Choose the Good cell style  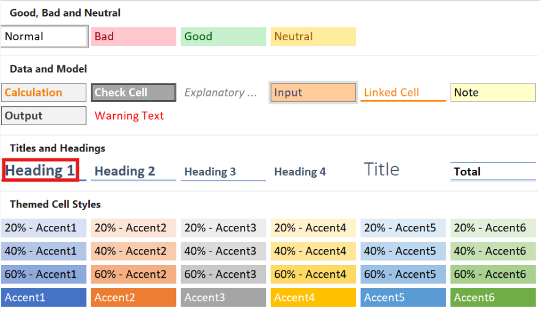[x=223, y=37]
